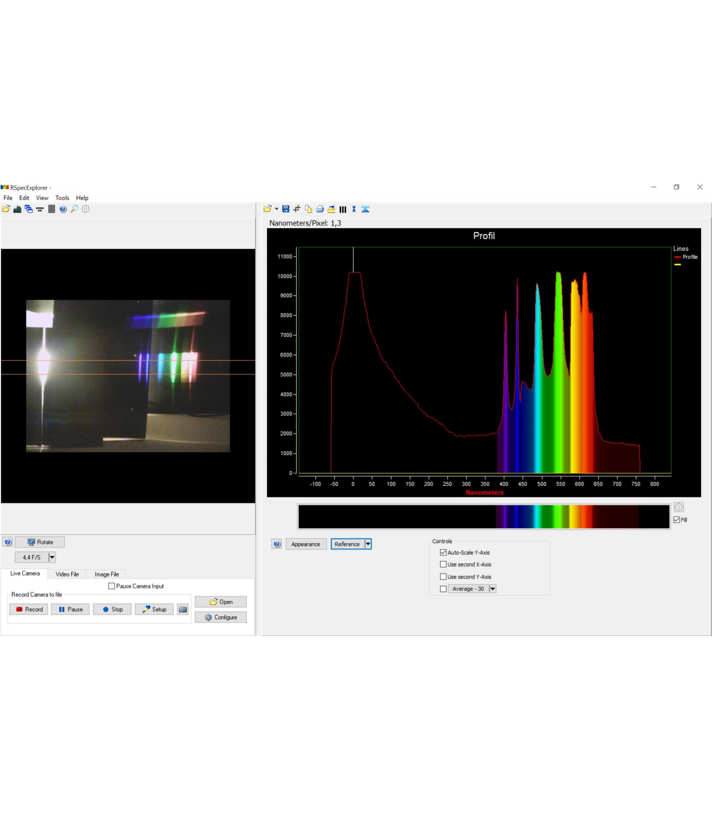Click the magnifying glass icon
712x818 pixels.
click(x=74, y=209)
